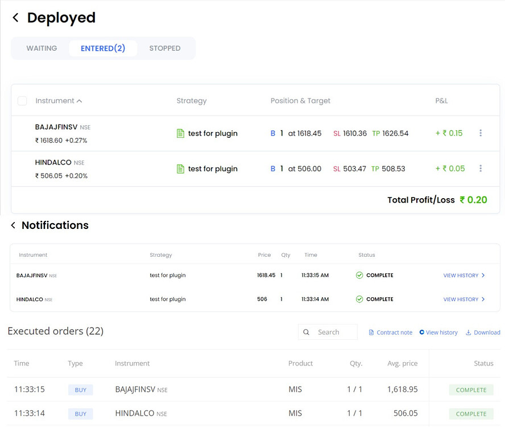
Task: Click the back arrow beside Notifications heading
Action: [x=13, y=225]
